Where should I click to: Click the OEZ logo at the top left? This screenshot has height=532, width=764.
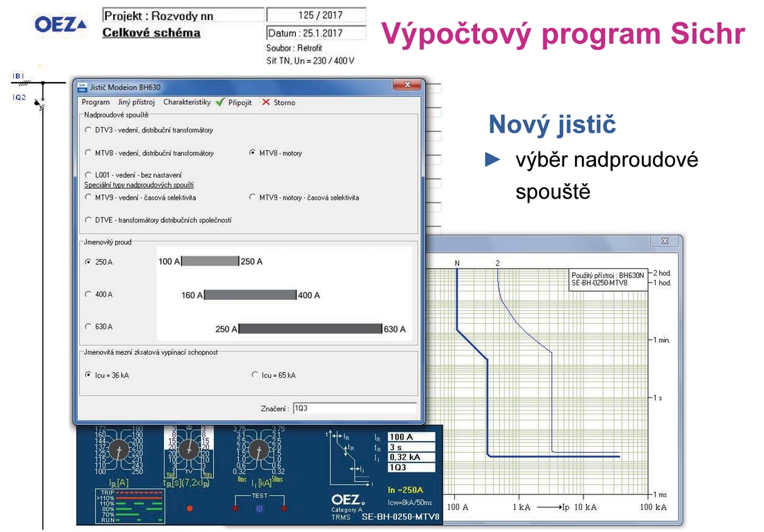pyautogui.click(x=60, y=24)
